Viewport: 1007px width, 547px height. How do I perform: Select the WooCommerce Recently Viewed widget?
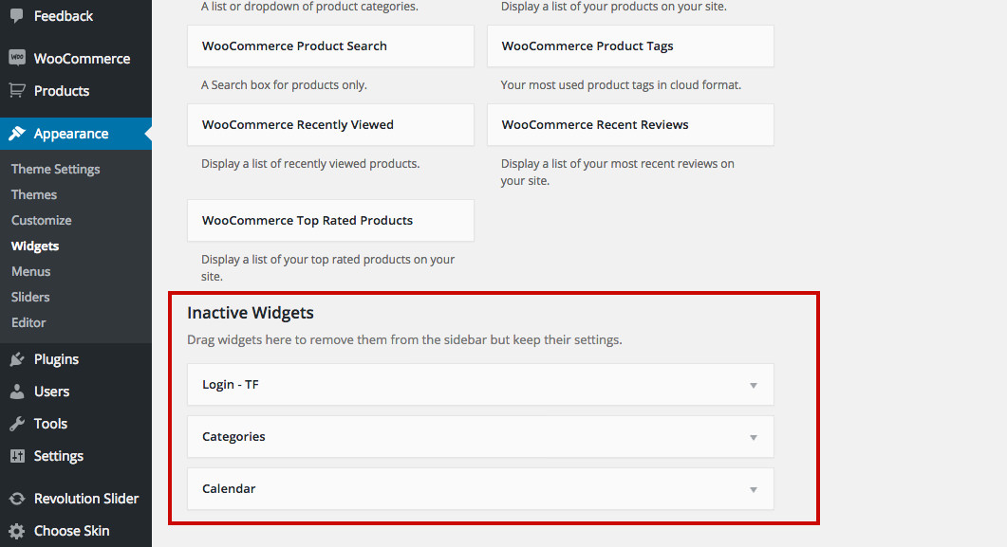(330, 125)
